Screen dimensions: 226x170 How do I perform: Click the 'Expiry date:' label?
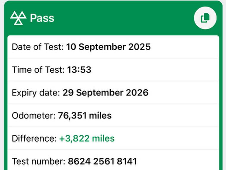pyautogui.click(x=36, y=93)
